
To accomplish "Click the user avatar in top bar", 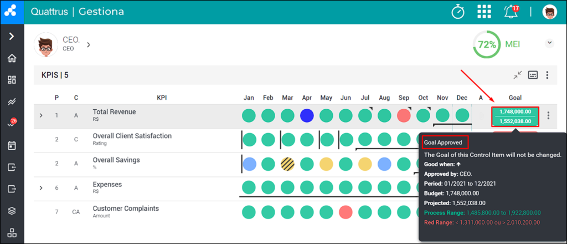I will (550, 12).
